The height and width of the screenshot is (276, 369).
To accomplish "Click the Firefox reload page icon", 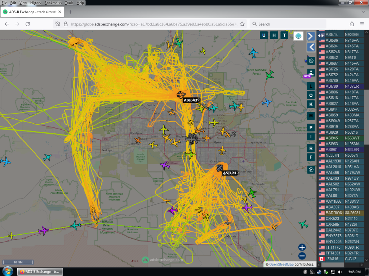I will pos(27,24).
